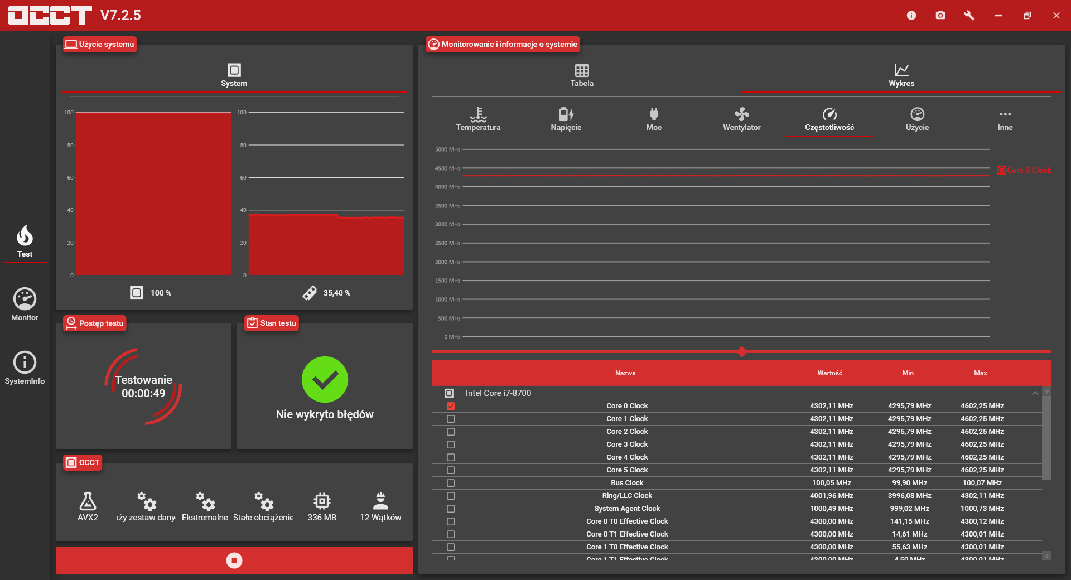Select the Moc power category
Viewport: 1071px width, 580px height.
pos(654,119)
